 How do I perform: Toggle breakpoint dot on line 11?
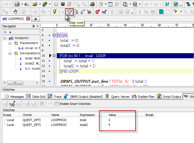[x=50, y=61]
